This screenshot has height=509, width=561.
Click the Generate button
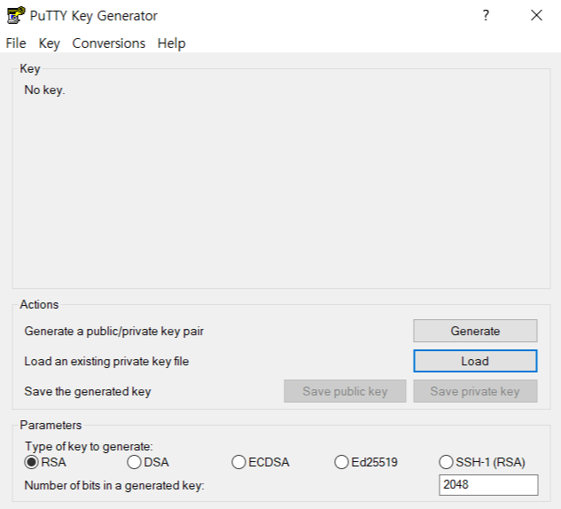(x=475, y=331)
